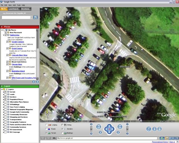Expand the US Government layer

pos(4,130)
